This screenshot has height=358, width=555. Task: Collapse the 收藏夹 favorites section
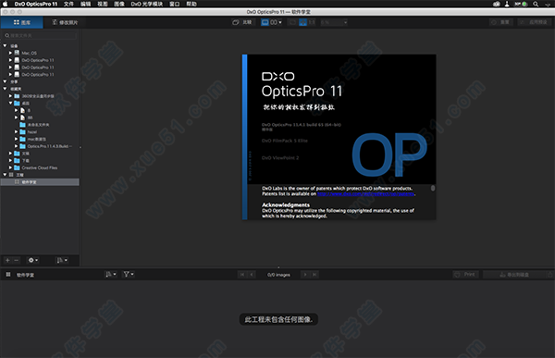click(x=5, y=89)
